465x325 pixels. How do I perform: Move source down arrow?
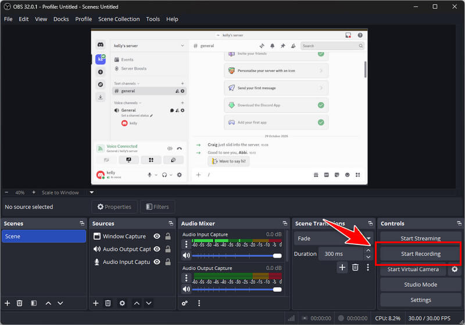click(149, 303)
